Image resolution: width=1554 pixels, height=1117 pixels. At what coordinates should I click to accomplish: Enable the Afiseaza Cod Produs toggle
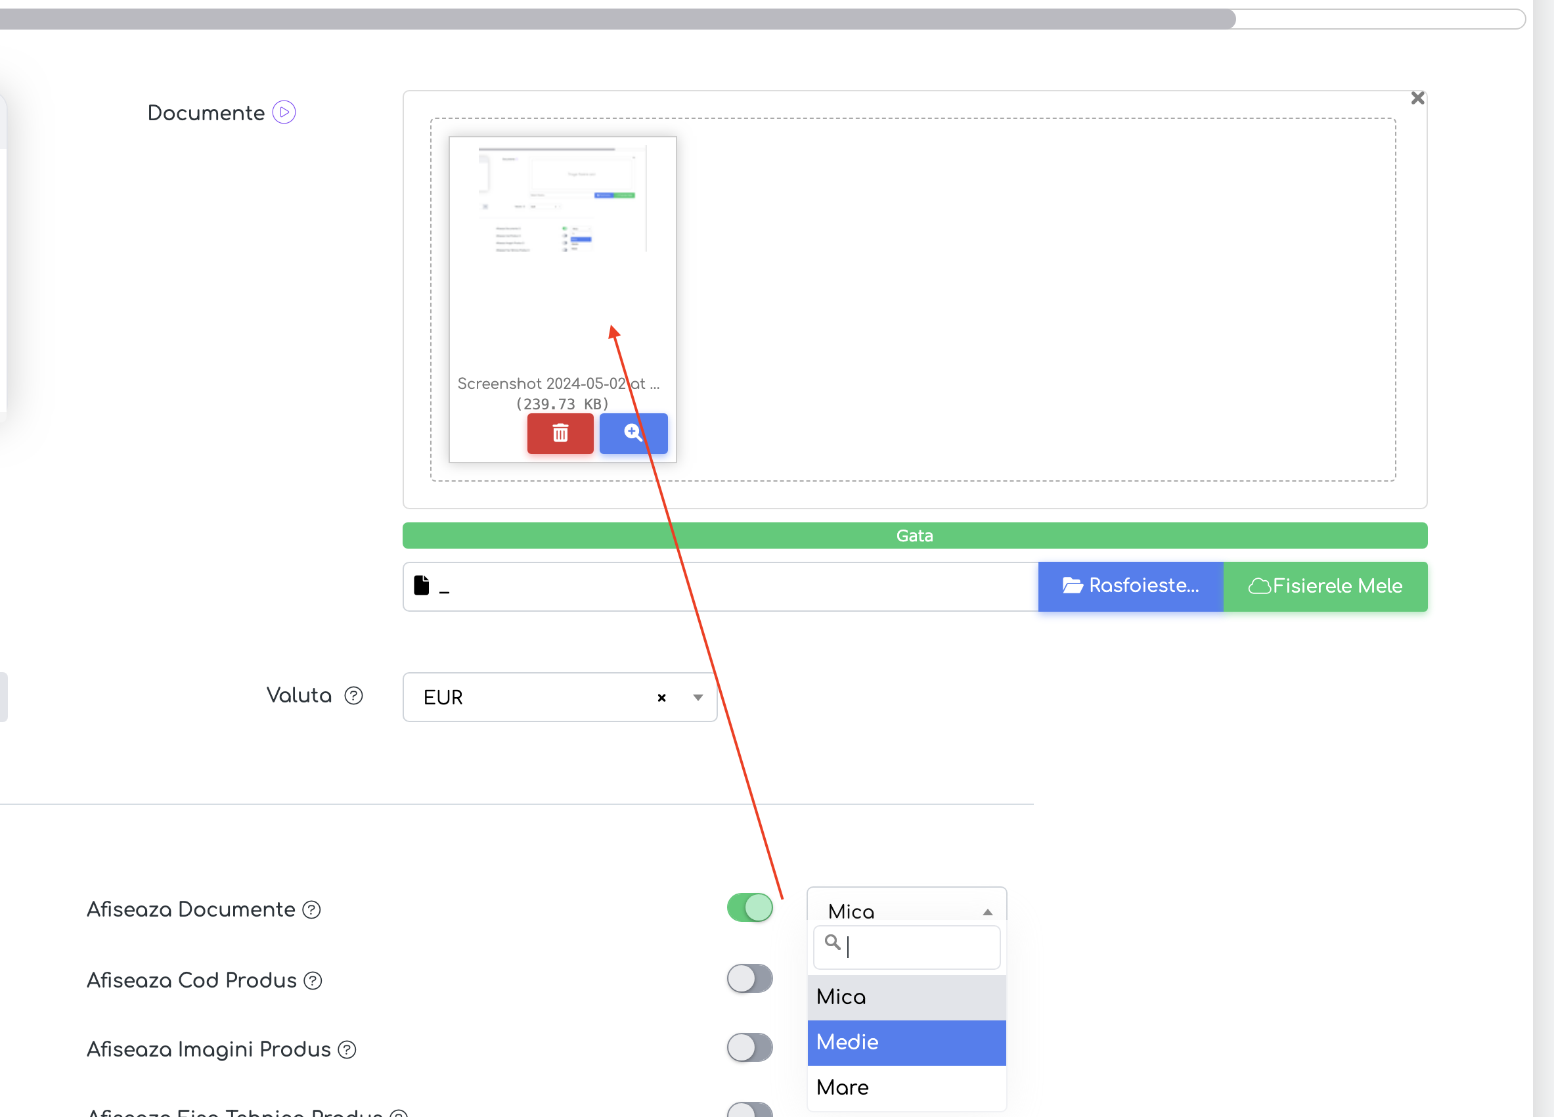tap(749, 978)
